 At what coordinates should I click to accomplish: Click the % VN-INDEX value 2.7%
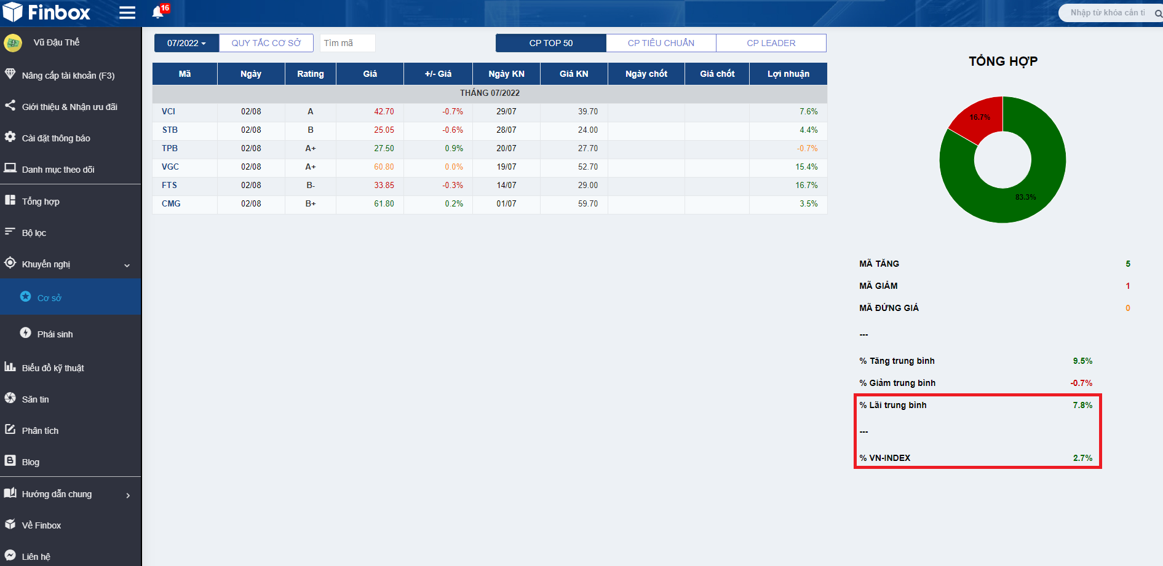point(1082,458)
